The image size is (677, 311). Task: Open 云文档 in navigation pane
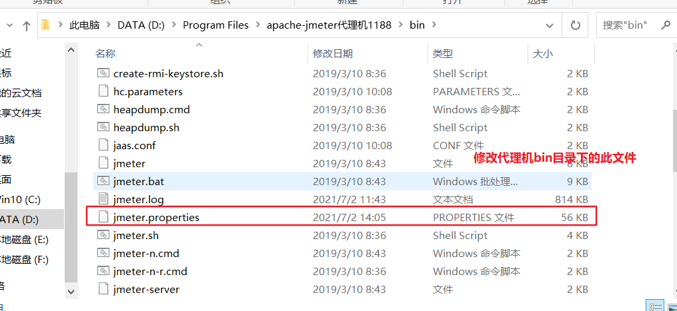click(x=21, y=93)
